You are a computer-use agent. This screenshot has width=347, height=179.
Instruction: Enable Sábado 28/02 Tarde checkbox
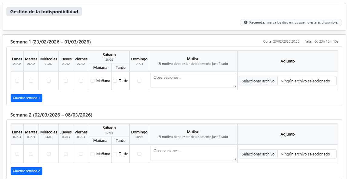coord(115,81)
